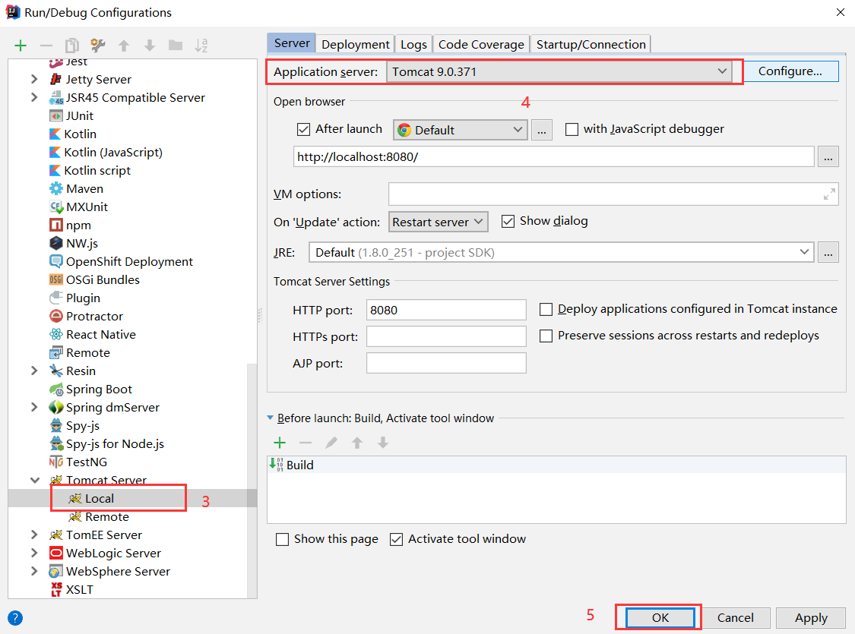Open the JRE Default dropdown
This screenshot has width=855, height=634.
click(561, 252)
